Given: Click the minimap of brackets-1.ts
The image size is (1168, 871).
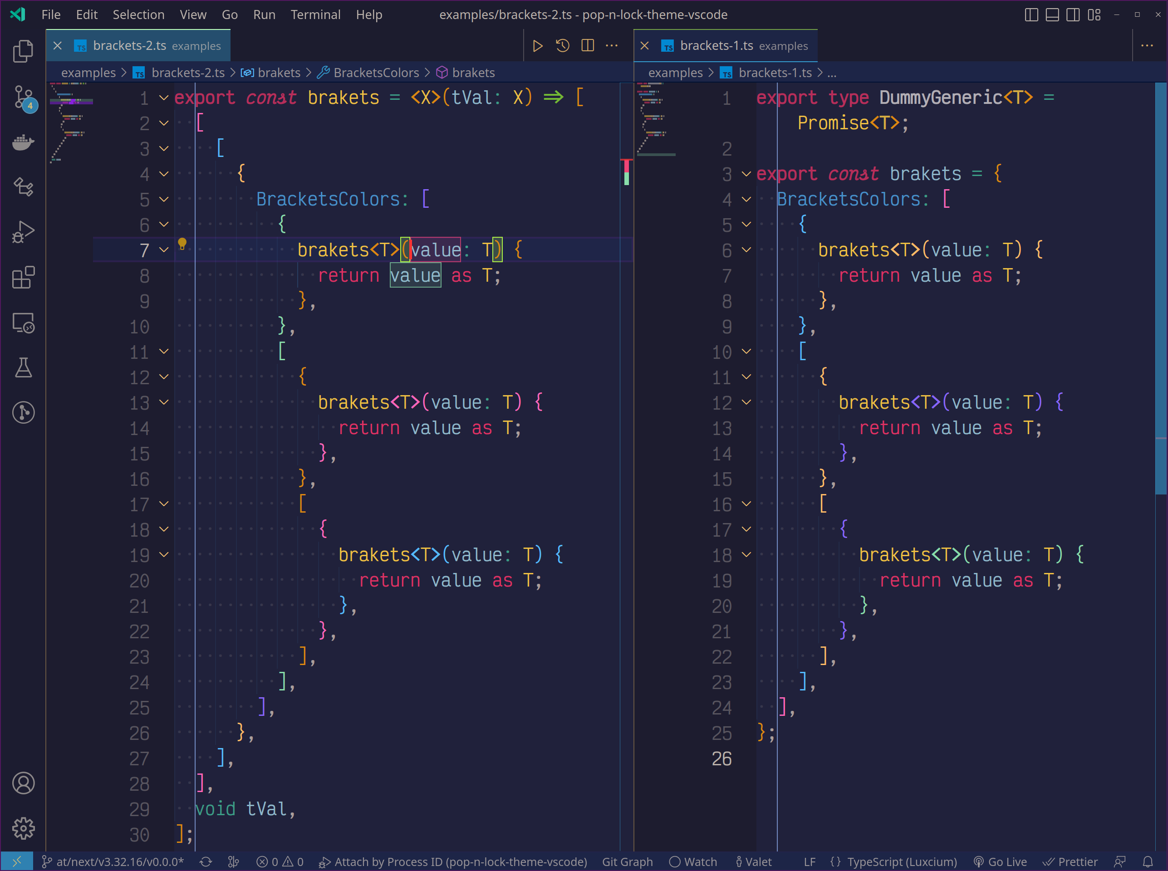Looking at the screenshot, I should click(657, 120).
